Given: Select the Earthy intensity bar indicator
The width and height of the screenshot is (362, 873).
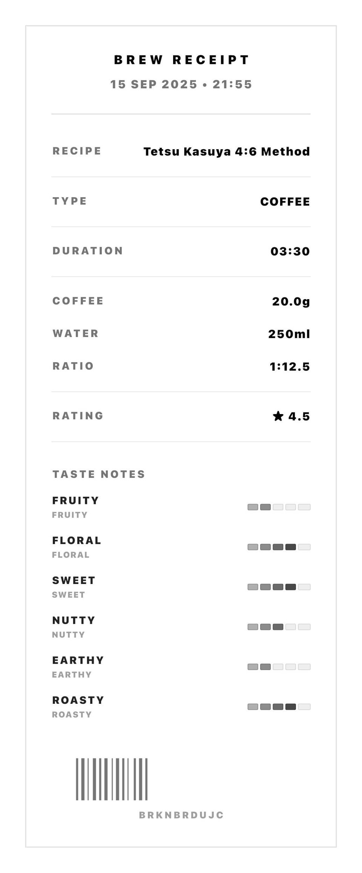Looking at the screenshot, I should (279, 667).
